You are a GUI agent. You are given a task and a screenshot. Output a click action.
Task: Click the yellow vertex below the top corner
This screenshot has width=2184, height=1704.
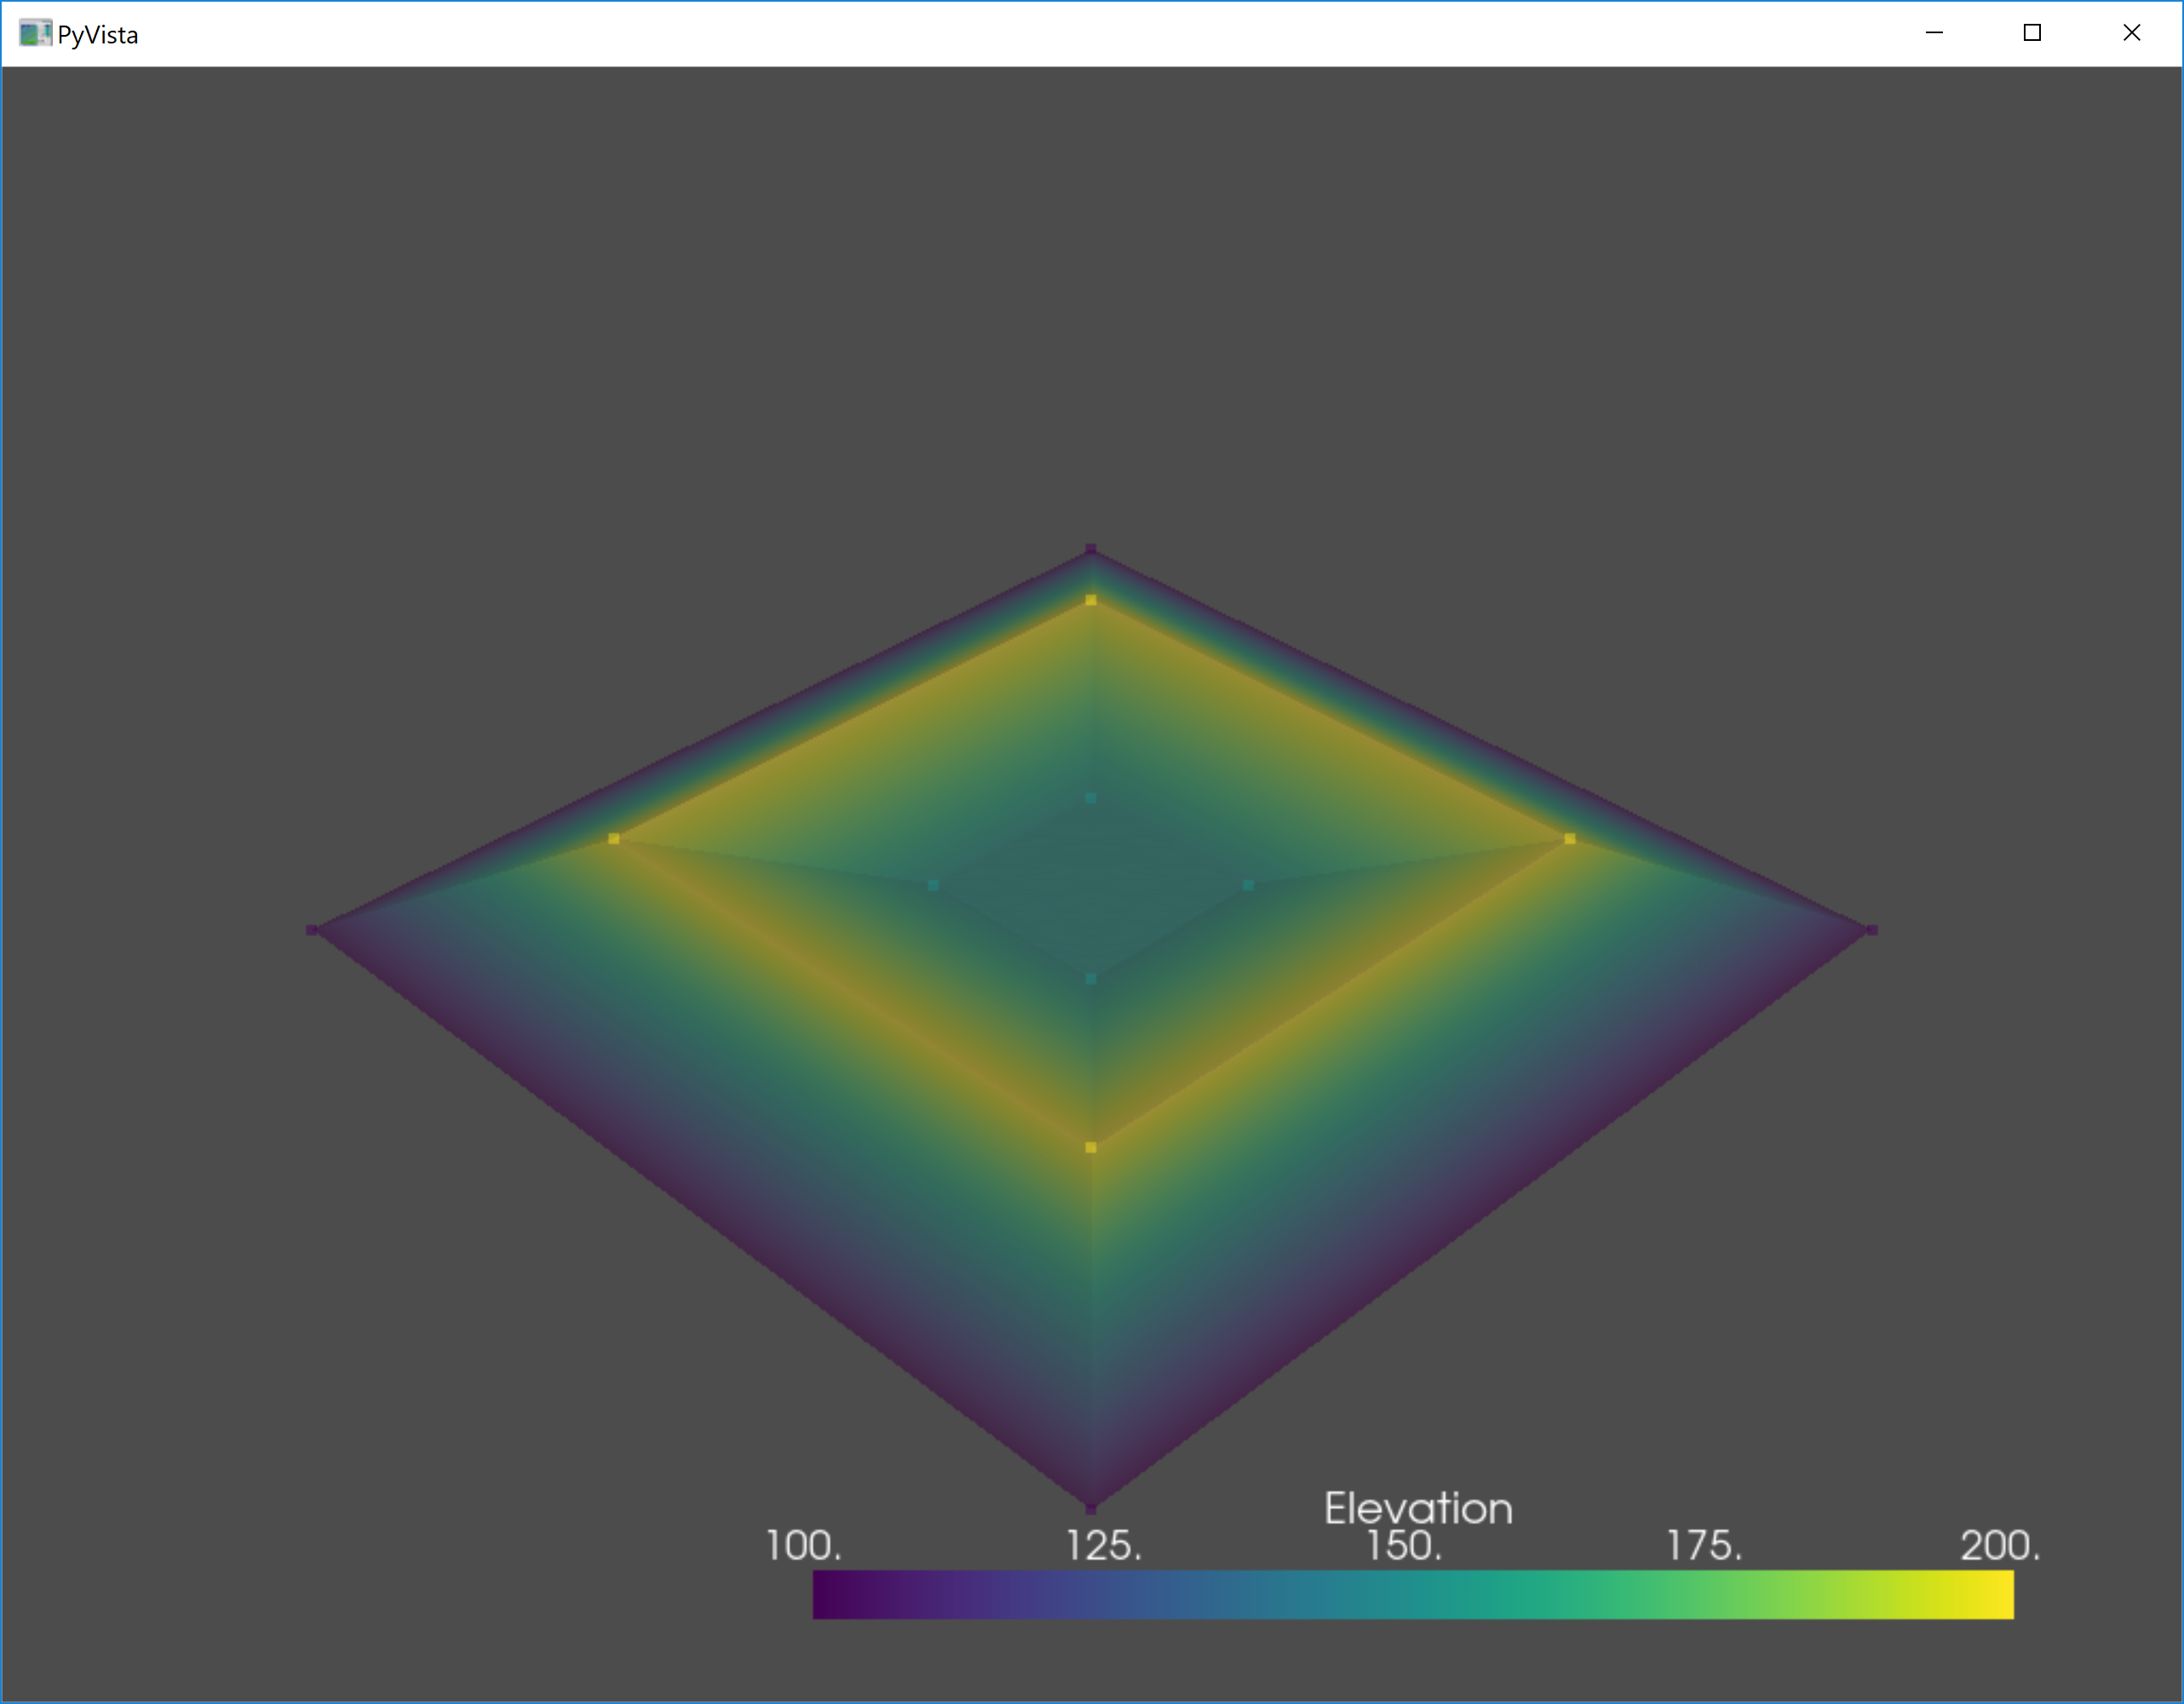1091,600
